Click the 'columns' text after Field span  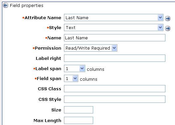coord(88,79)
